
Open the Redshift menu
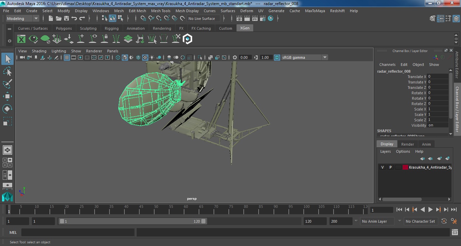[x=337, y=11]
